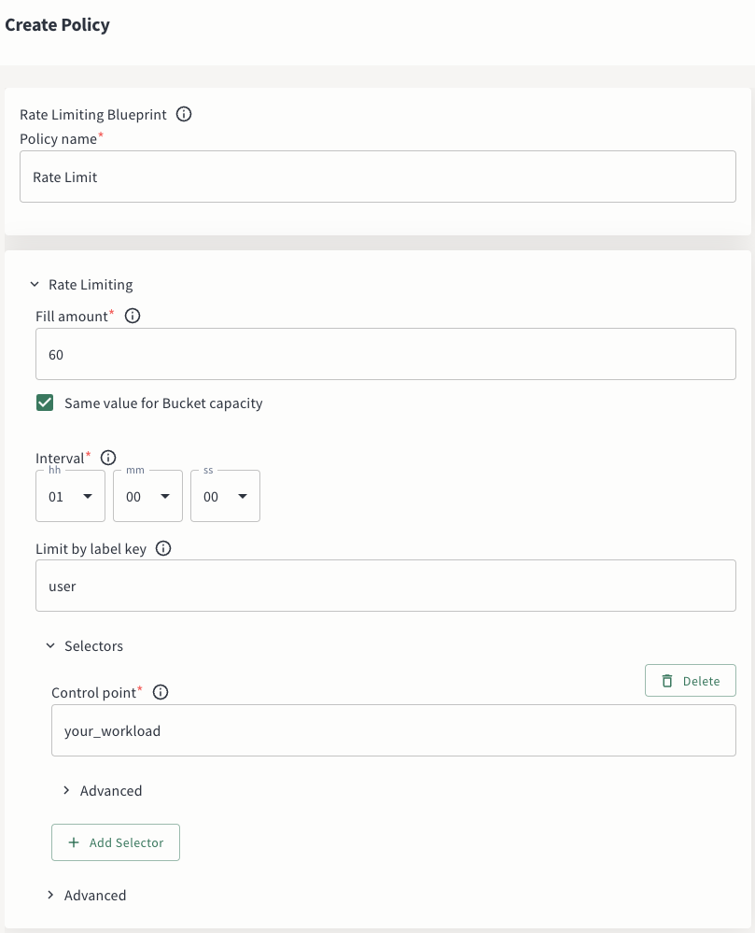The height and width of the screenshot is (933, 755).
Task: Focus the Limit by label key field
Action: point(384,587)
